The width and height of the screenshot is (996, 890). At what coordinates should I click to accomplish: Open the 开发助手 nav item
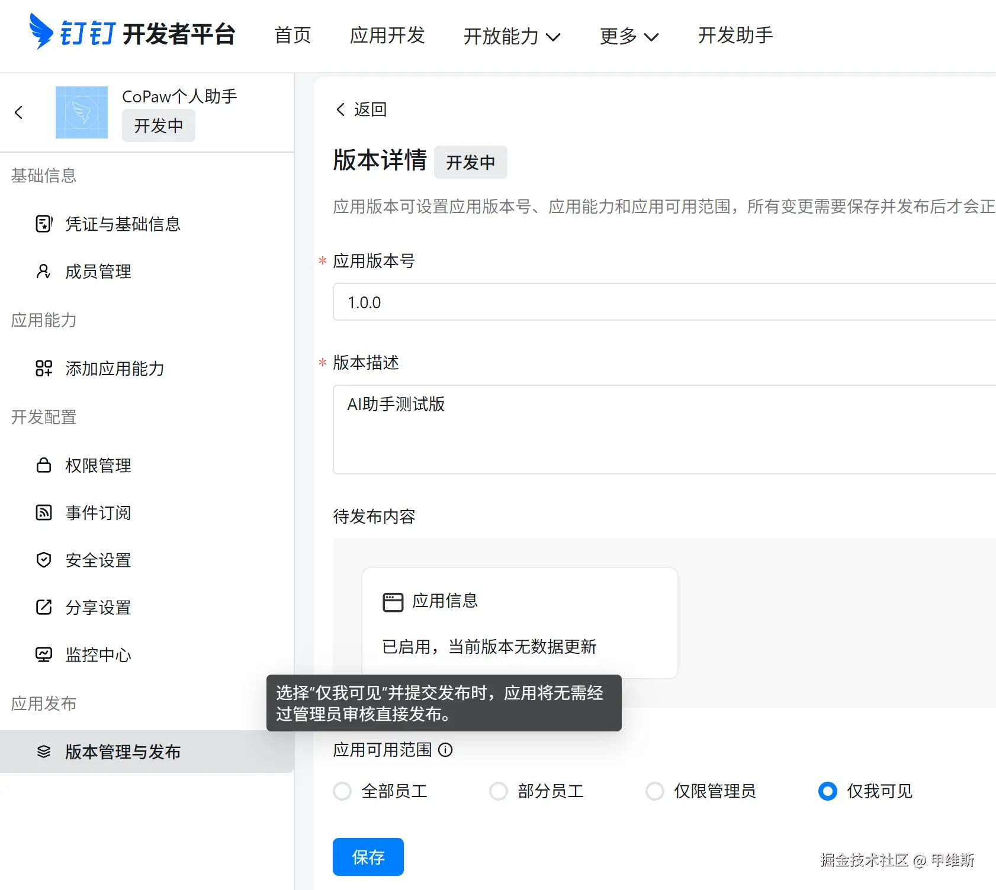tap(735, 36)
